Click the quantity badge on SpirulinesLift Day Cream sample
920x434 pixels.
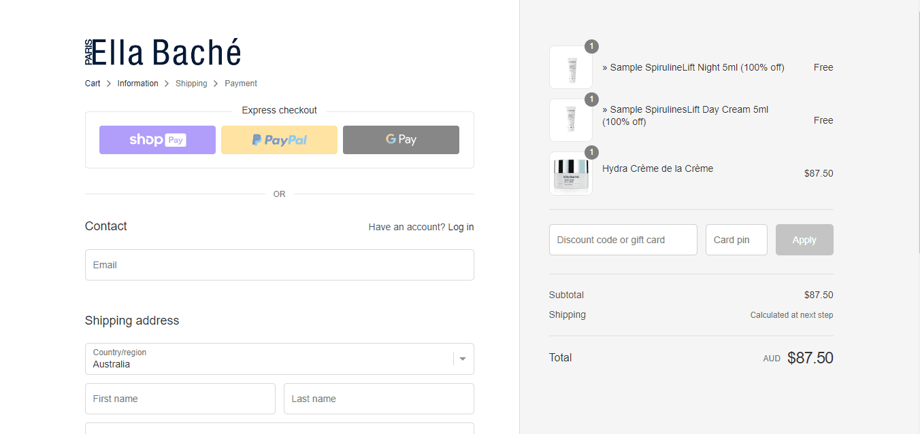tap(591, 99)
